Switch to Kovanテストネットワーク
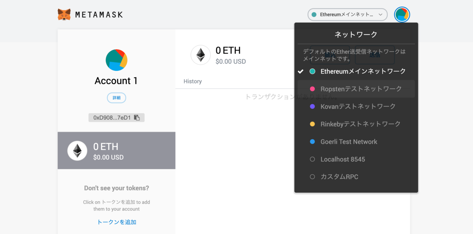Image resolution: width=473 pixels, height=234 pixels. point(356,106)
